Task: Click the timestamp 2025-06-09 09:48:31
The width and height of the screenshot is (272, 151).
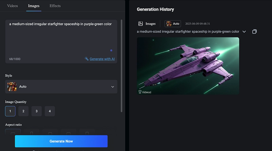Action: (198, 24)
